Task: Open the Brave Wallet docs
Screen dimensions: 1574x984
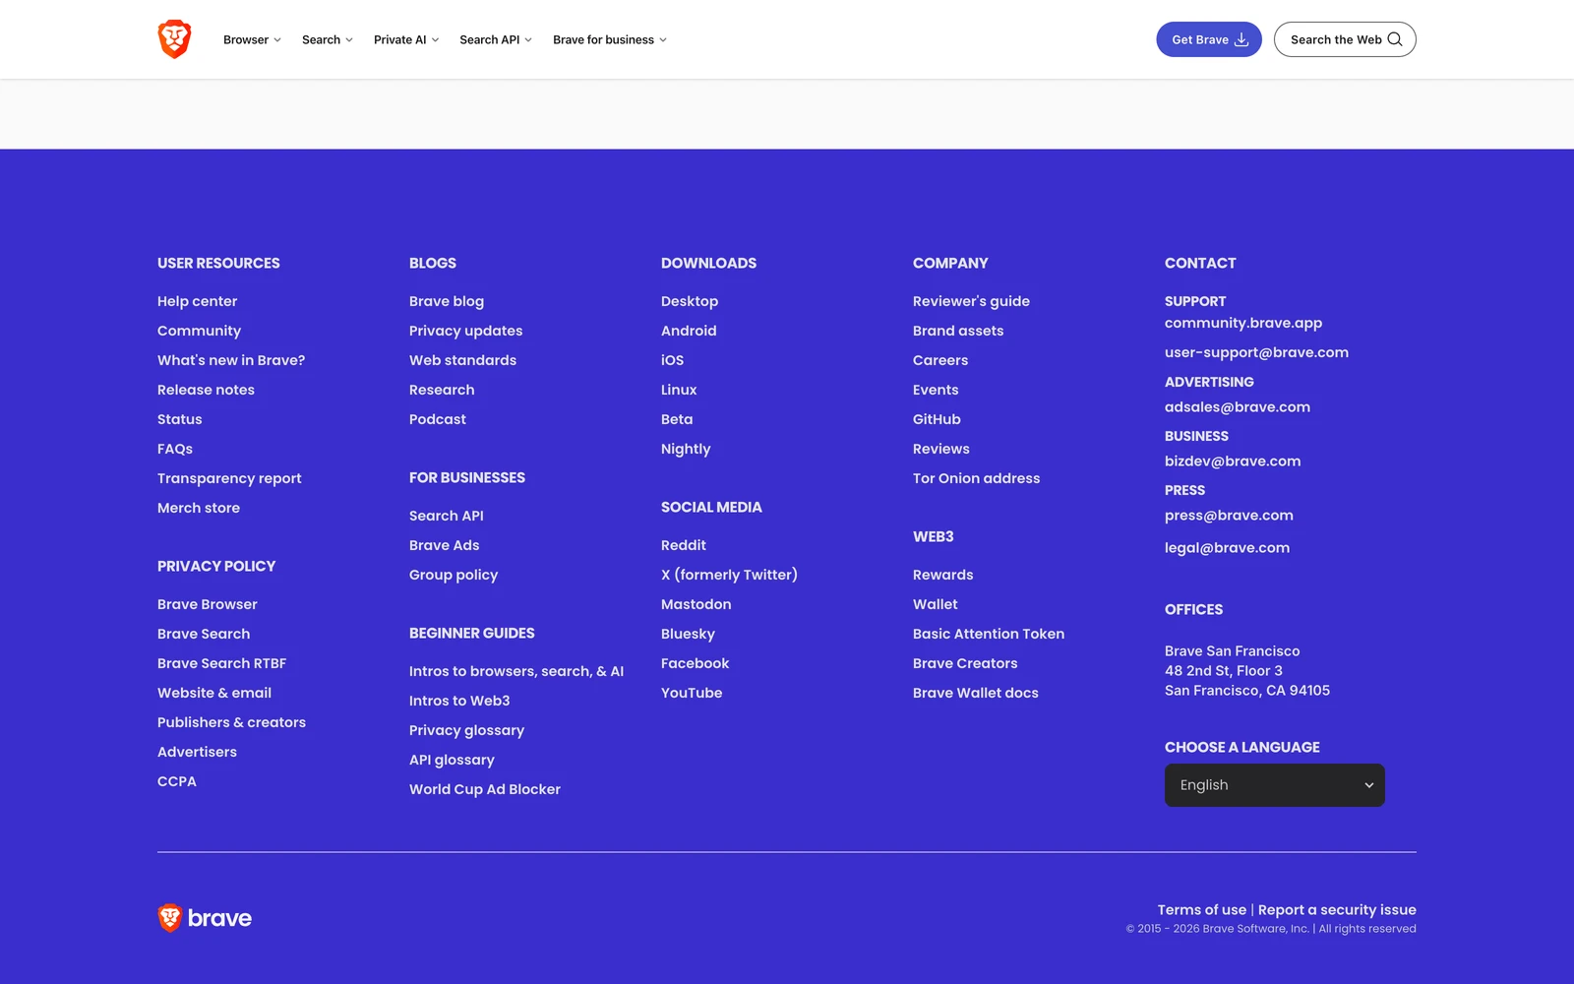Action: click(x=976, y=693)
